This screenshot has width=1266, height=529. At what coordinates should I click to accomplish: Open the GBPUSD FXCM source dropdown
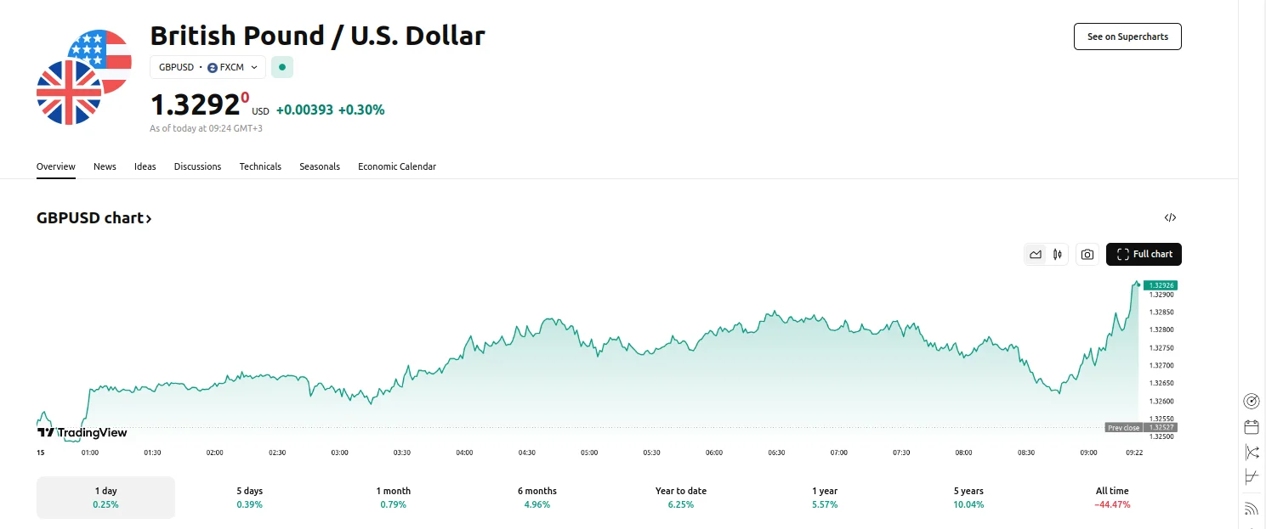207,67
